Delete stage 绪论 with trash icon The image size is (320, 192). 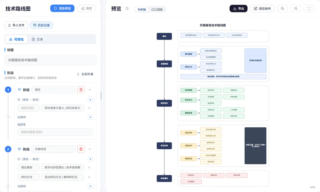pyautogui.click(x=81, y=90)
